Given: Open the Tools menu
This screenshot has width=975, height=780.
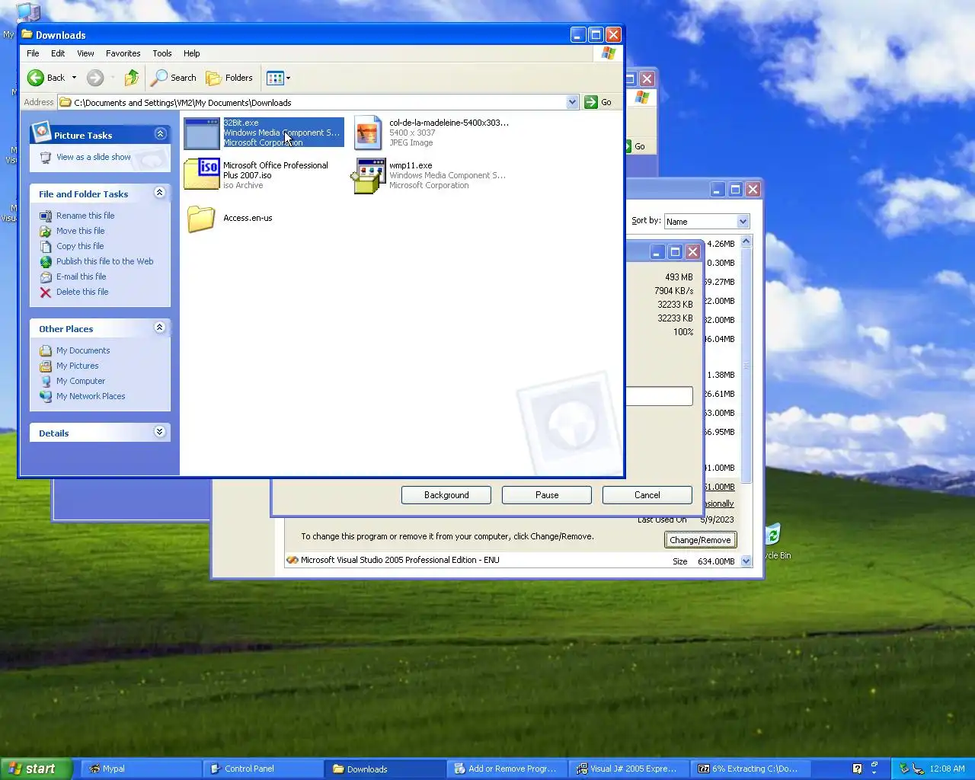Looking at the screenshot, I should pyautogui.click(x=161, y=53).
